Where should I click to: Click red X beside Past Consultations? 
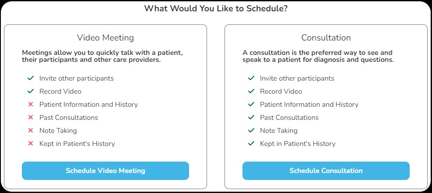(31, 118)
